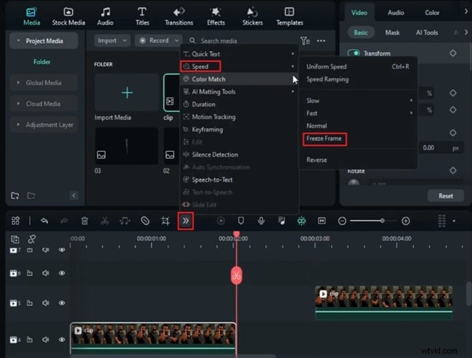The height and width of the screenshot is (358, 472).
Task: Open the Record dropdown
Action: click(158, 41)
